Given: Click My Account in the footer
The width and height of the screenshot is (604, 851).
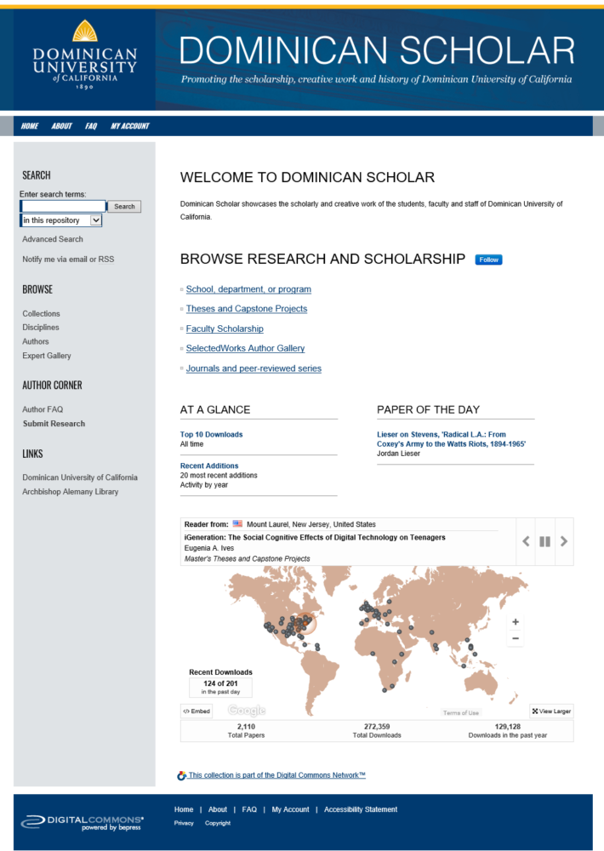Looking at the screenshot, I should [x=290, y=809].
